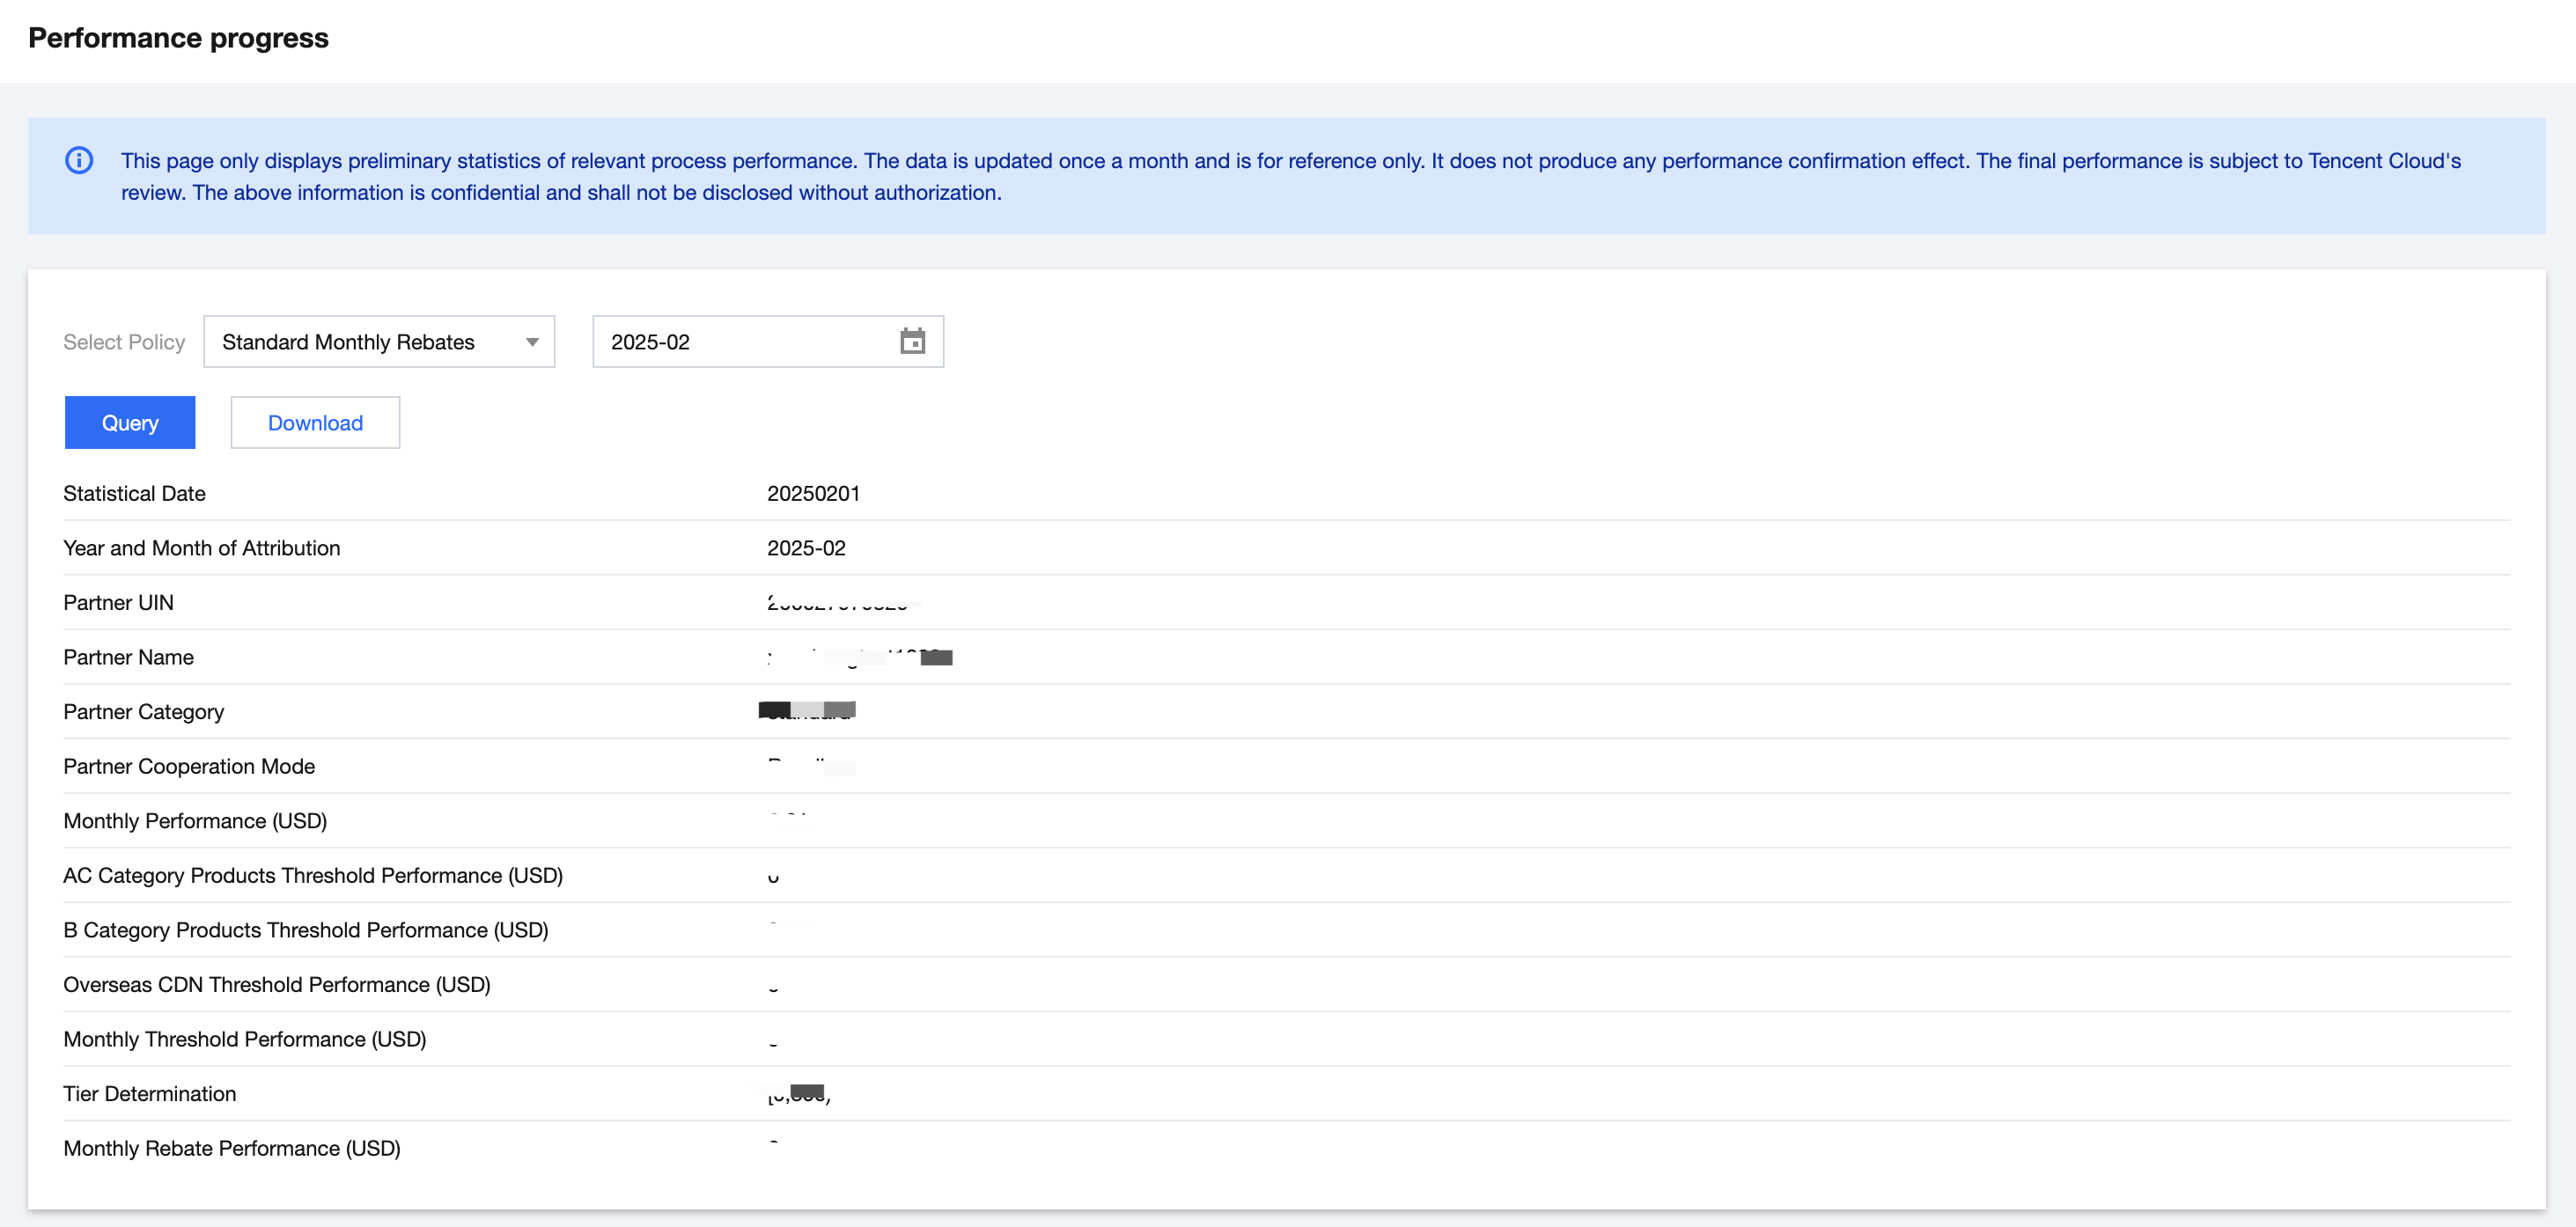
Task: Click the Download button
Action: tap(315, 422)
